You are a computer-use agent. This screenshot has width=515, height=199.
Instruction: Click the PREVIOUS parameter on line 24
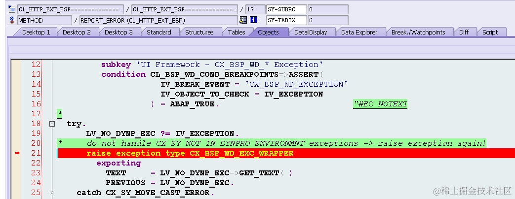pos(125,183)
